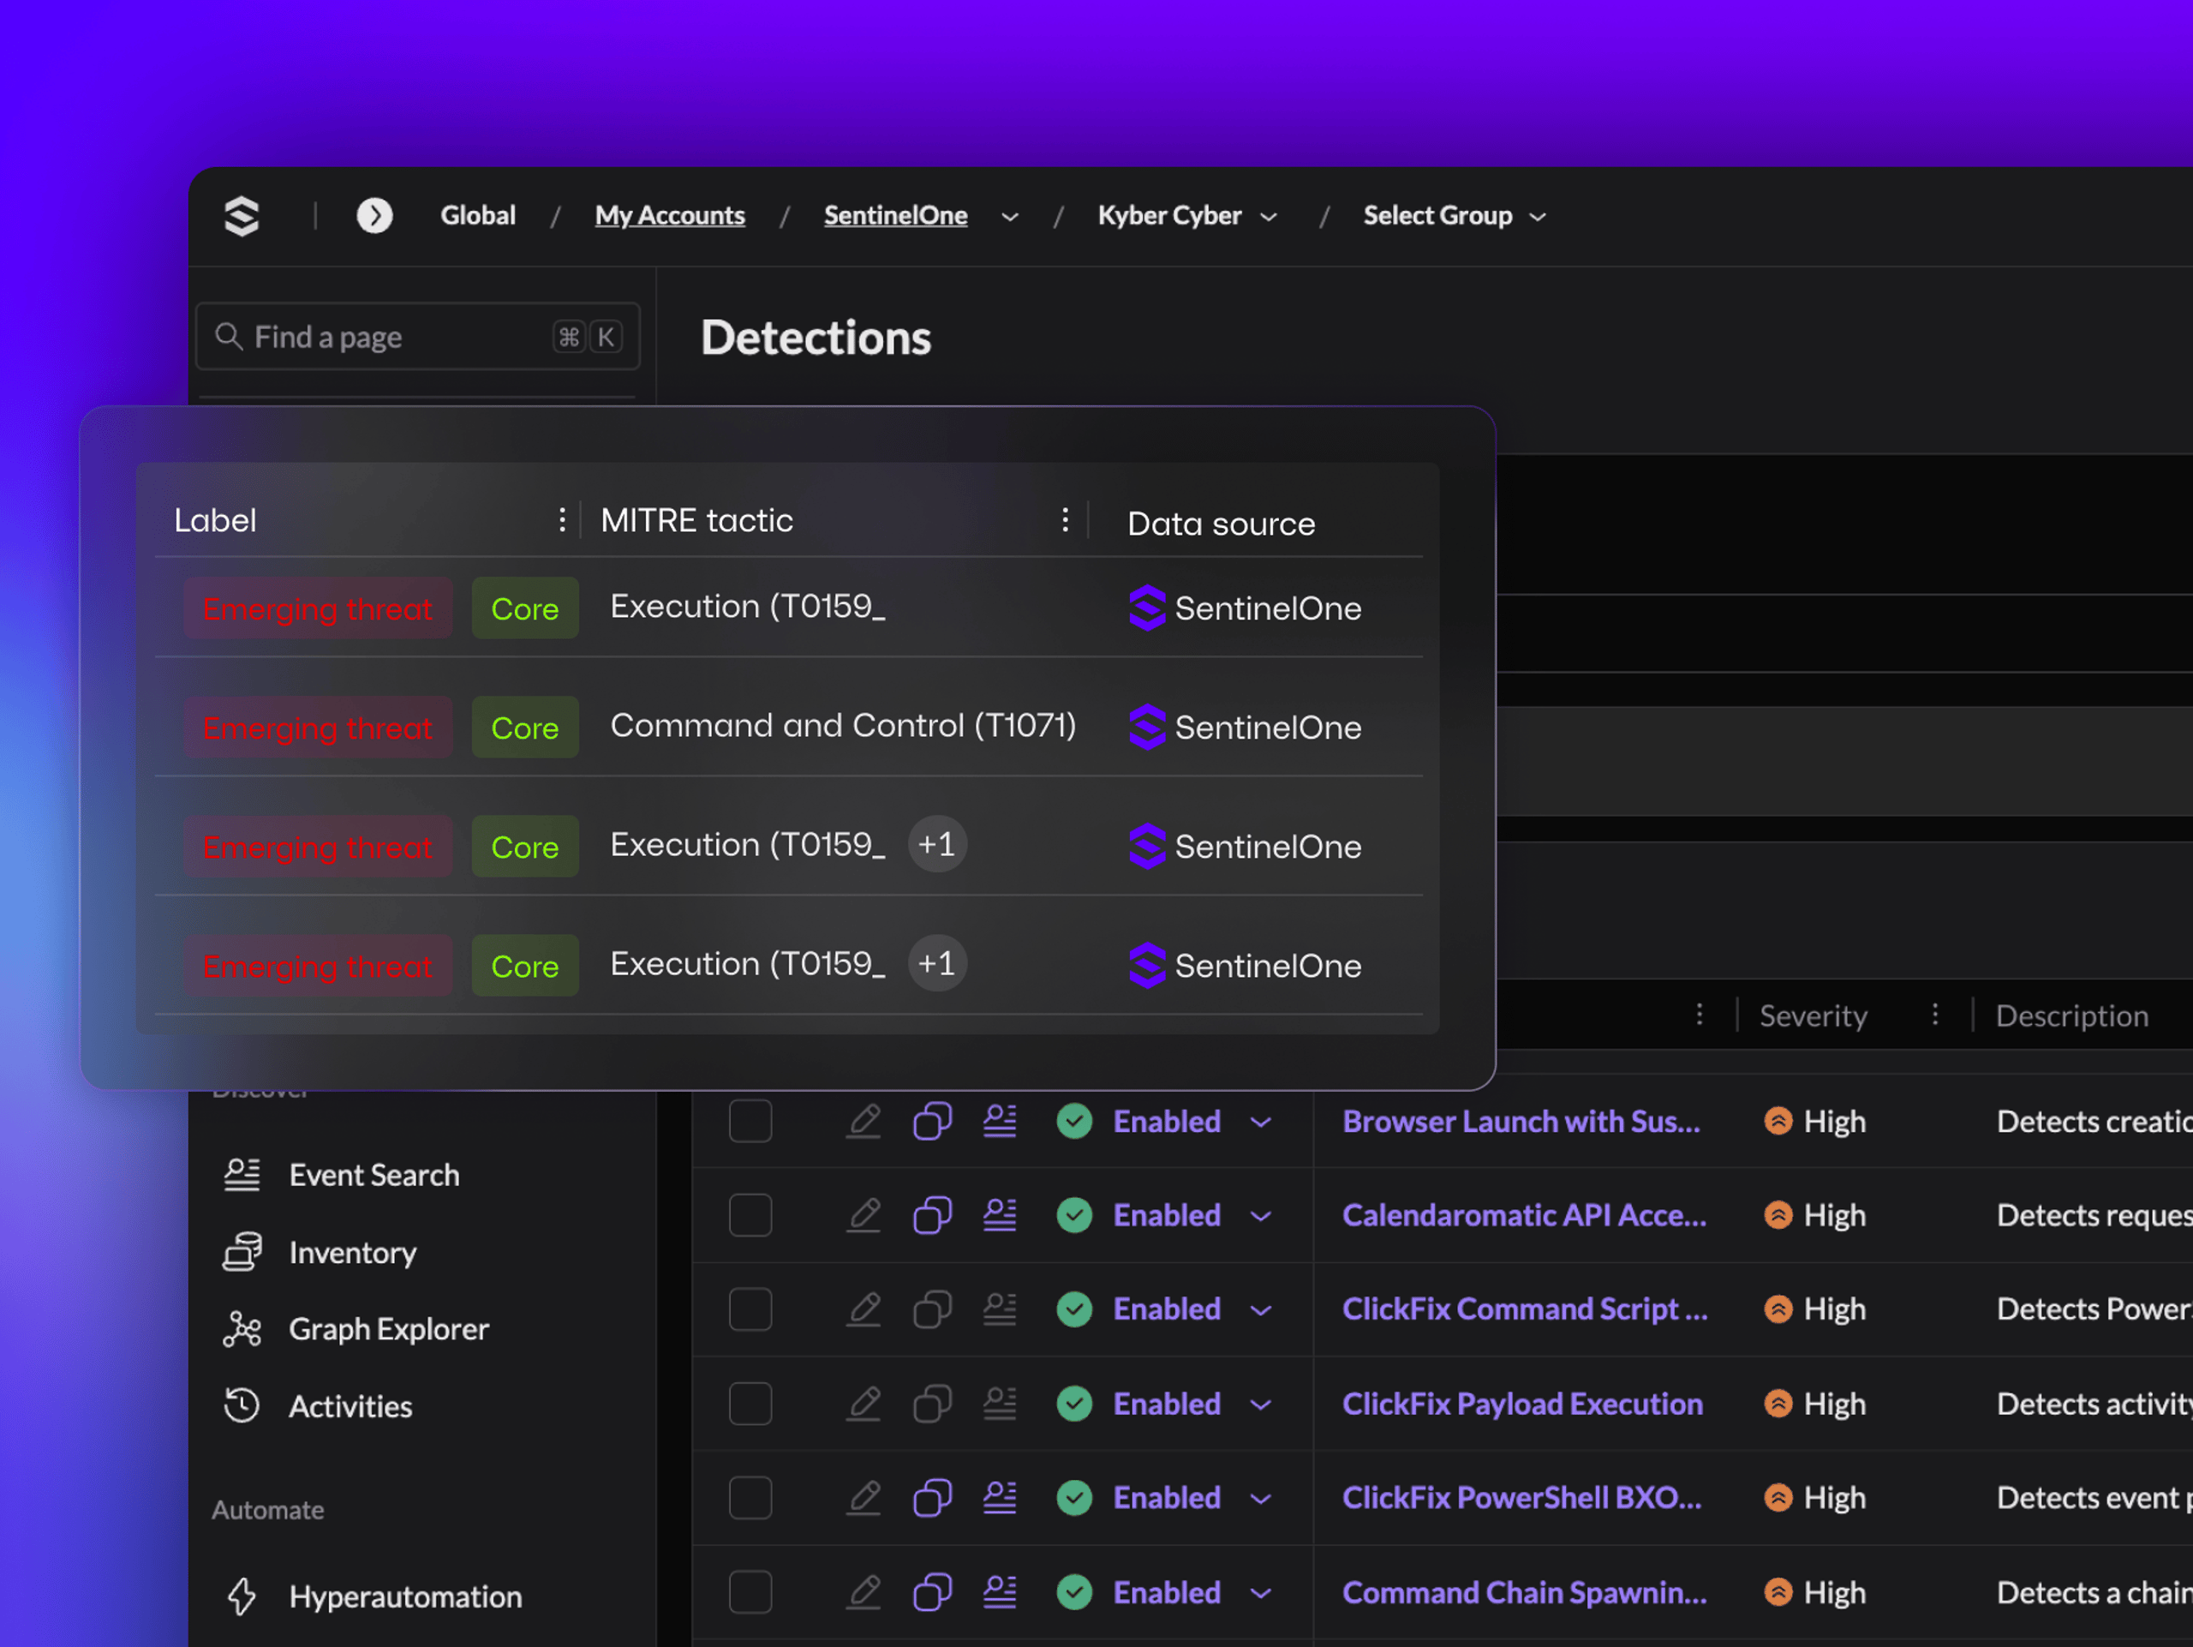Select checkbox for ClickFix Command Script row
This screenshot has height=1647, width=2193.
tap(750, 1309)
